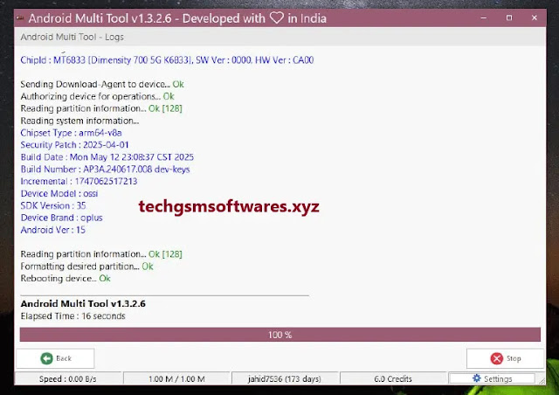This screenshot has height=395, width=559.
Task: Maximize the Android Multi Tool window
Action: 509,17
